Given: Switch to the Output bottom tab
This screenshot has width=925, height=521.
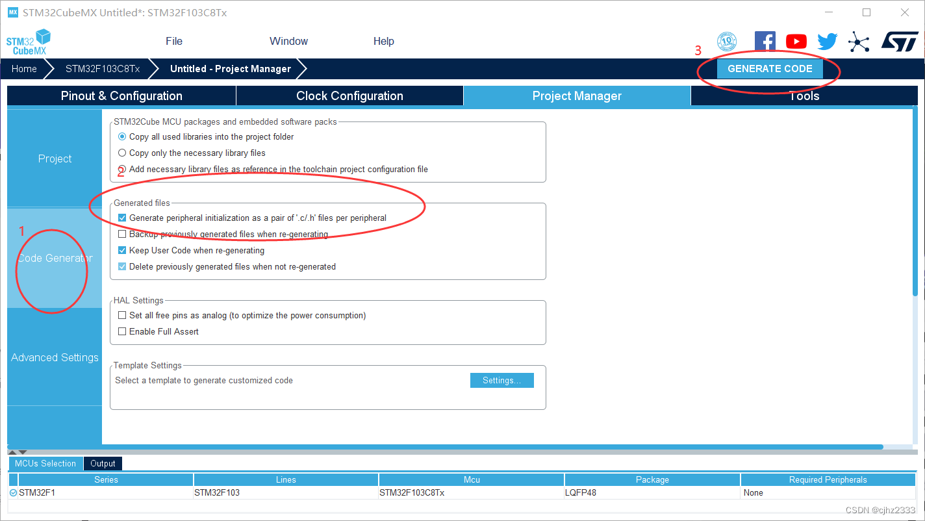Looking at the screenshot, I should click(103, 464).
